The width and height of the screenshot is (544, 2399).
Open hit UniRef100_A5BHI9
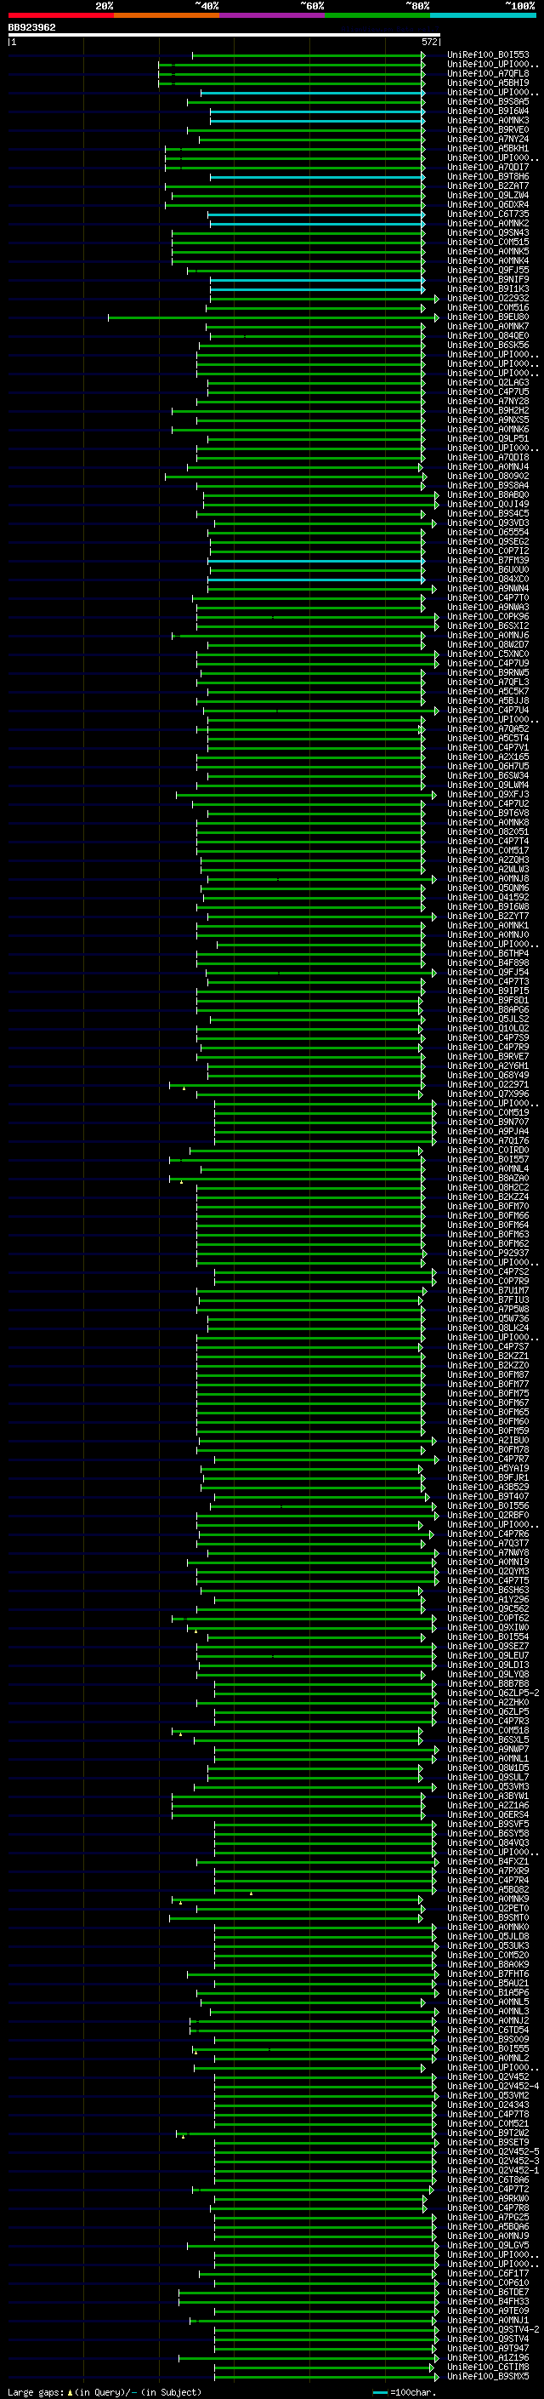click(x=488, y=83)
